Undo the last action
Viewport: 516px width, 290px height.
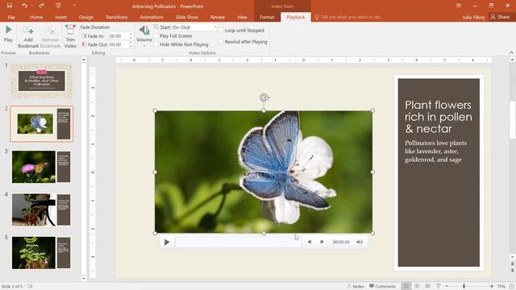pos(24,6)
